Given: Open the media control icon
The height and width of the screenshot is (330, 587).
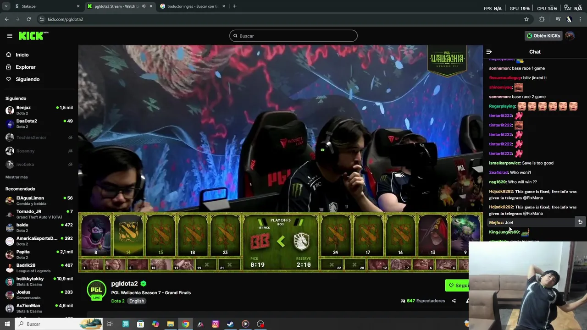Looking at the screenshot, I should (558, 19).
